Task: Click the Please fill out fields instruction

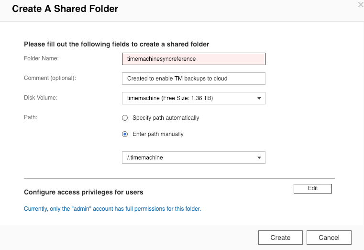Action: (x=117, y=44)
